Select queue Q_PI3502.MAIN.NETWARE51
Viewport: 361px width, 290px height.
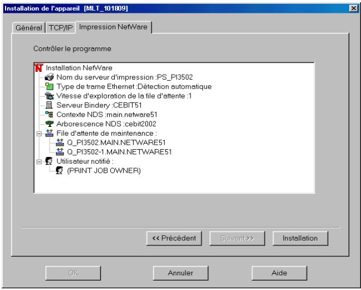[116, 142]
